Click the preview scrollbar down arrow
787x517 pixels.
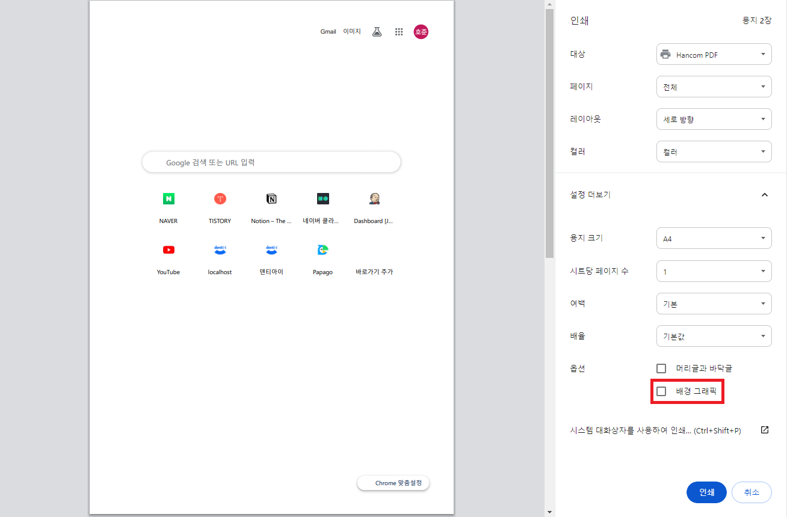[549, 512]
